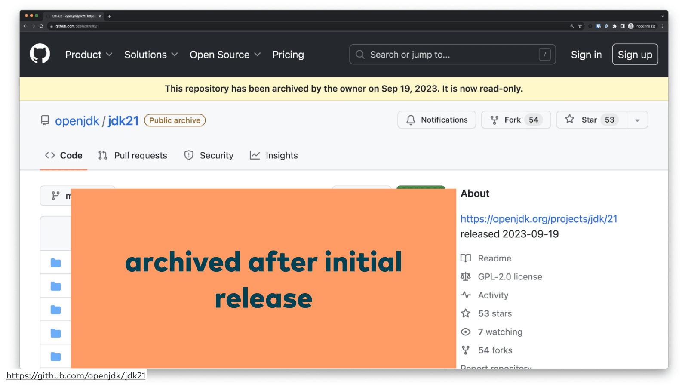Click the Notifications bell button
The width and height of the screenshot is (688, 387).
coord(436,120)
